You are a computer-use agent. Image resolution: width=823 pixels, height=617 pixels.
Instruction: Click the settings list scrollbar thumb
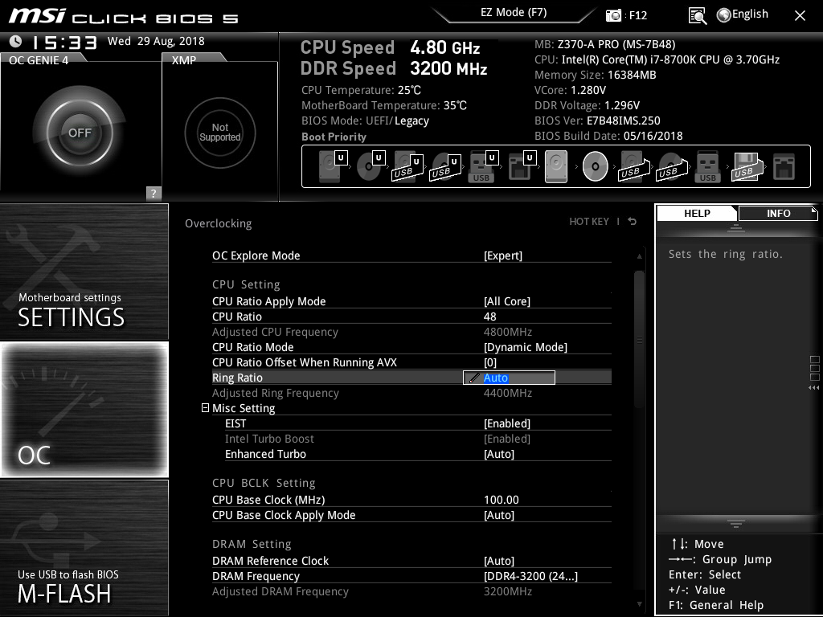[639, 338]
